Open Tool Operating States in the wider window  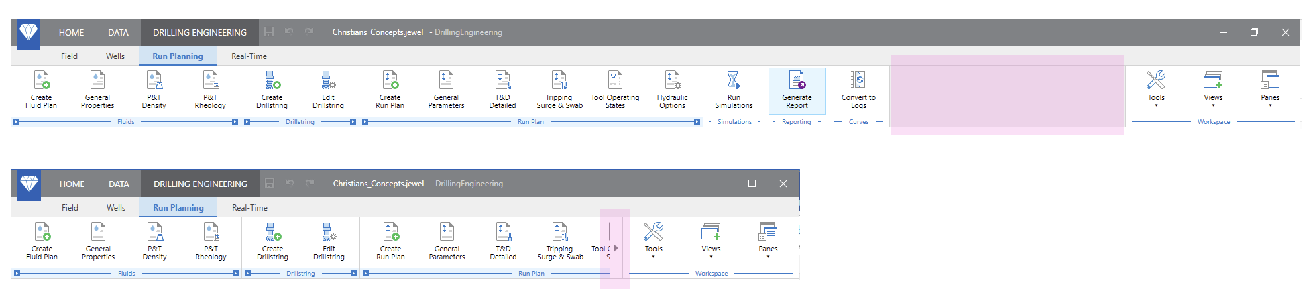click(615, 90)
